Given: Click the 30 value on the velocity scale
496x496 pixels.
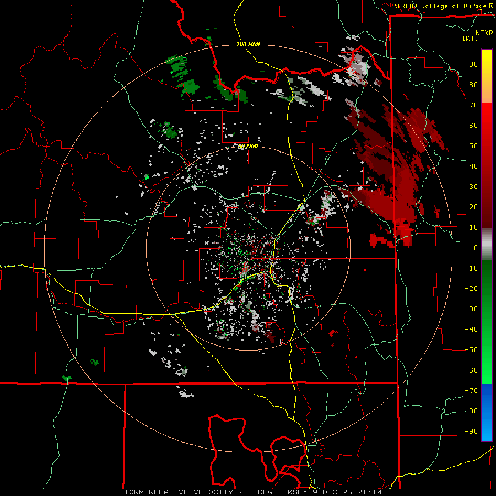Looking at the screenshot, I should (x=473, y=187).
